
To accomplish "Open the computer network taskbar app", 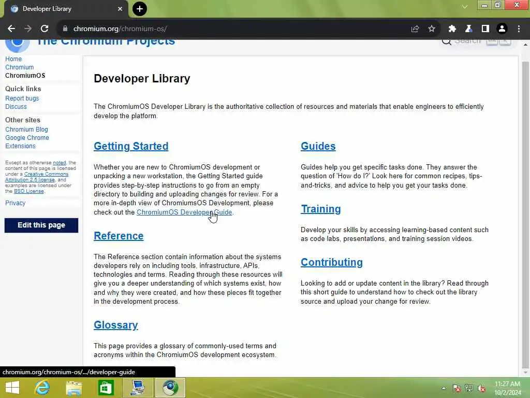I will tap(138, 388).
